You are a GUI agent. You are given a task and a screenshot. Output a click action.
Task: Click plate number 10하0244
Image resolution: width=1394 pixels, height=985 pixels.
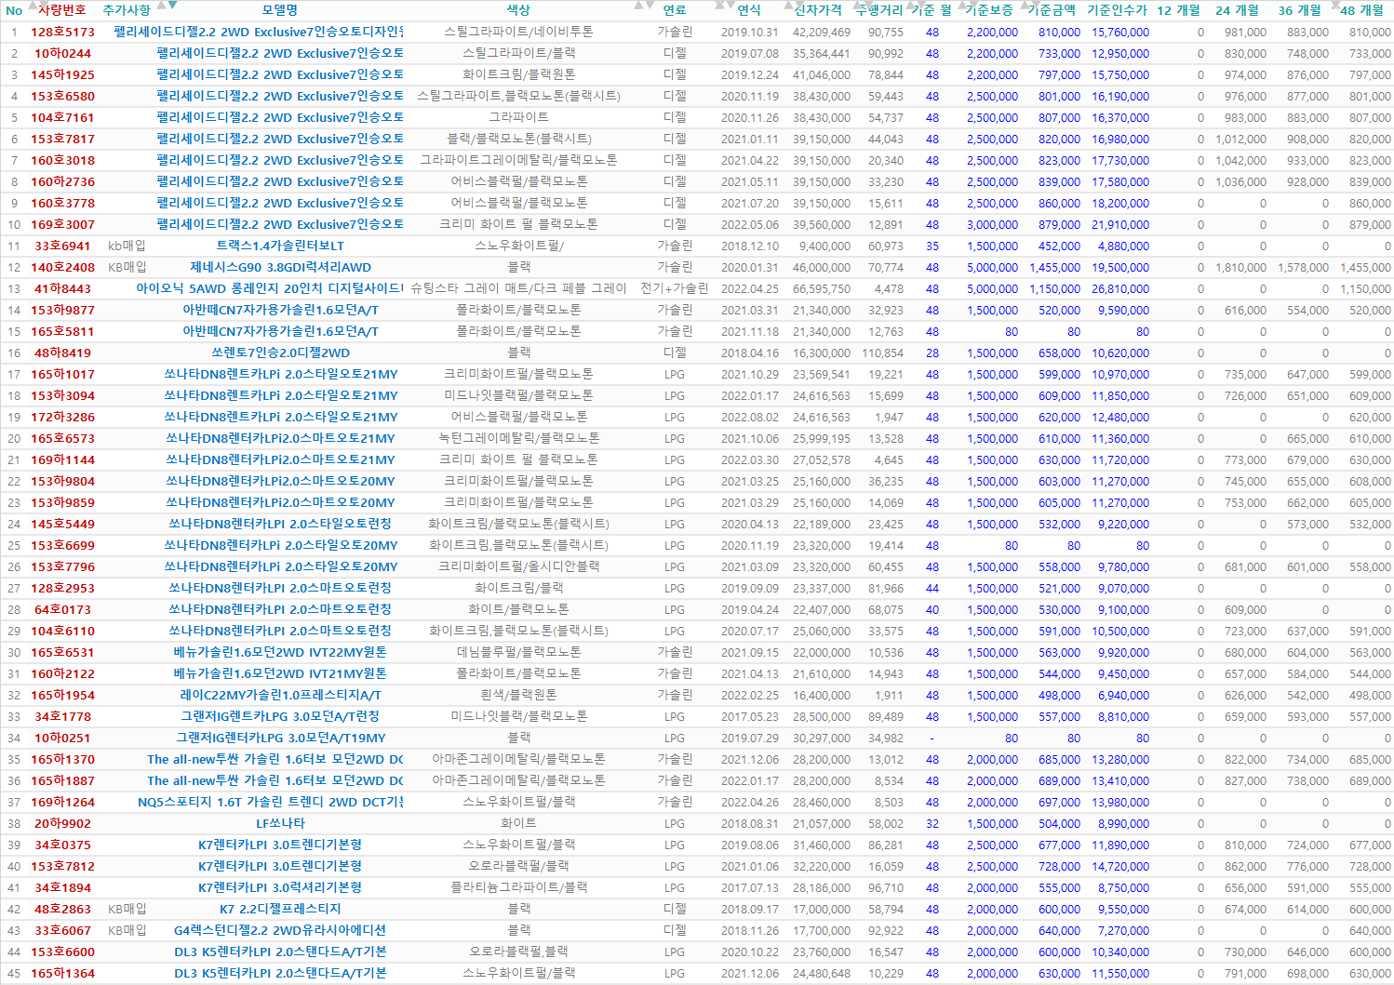point(62,53)
